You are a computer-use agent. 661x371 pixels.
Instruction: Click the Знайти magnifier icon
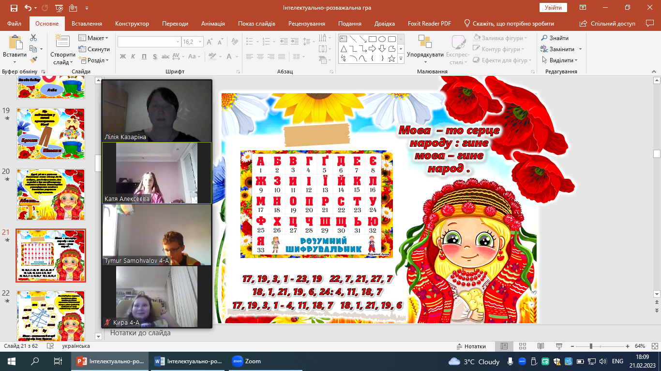[x=544, y=38]
